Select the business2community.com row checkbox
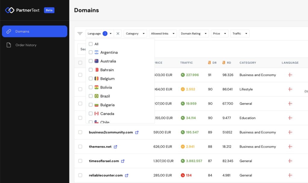The width and height of the screenshot is (308, 183). (80, 132)
